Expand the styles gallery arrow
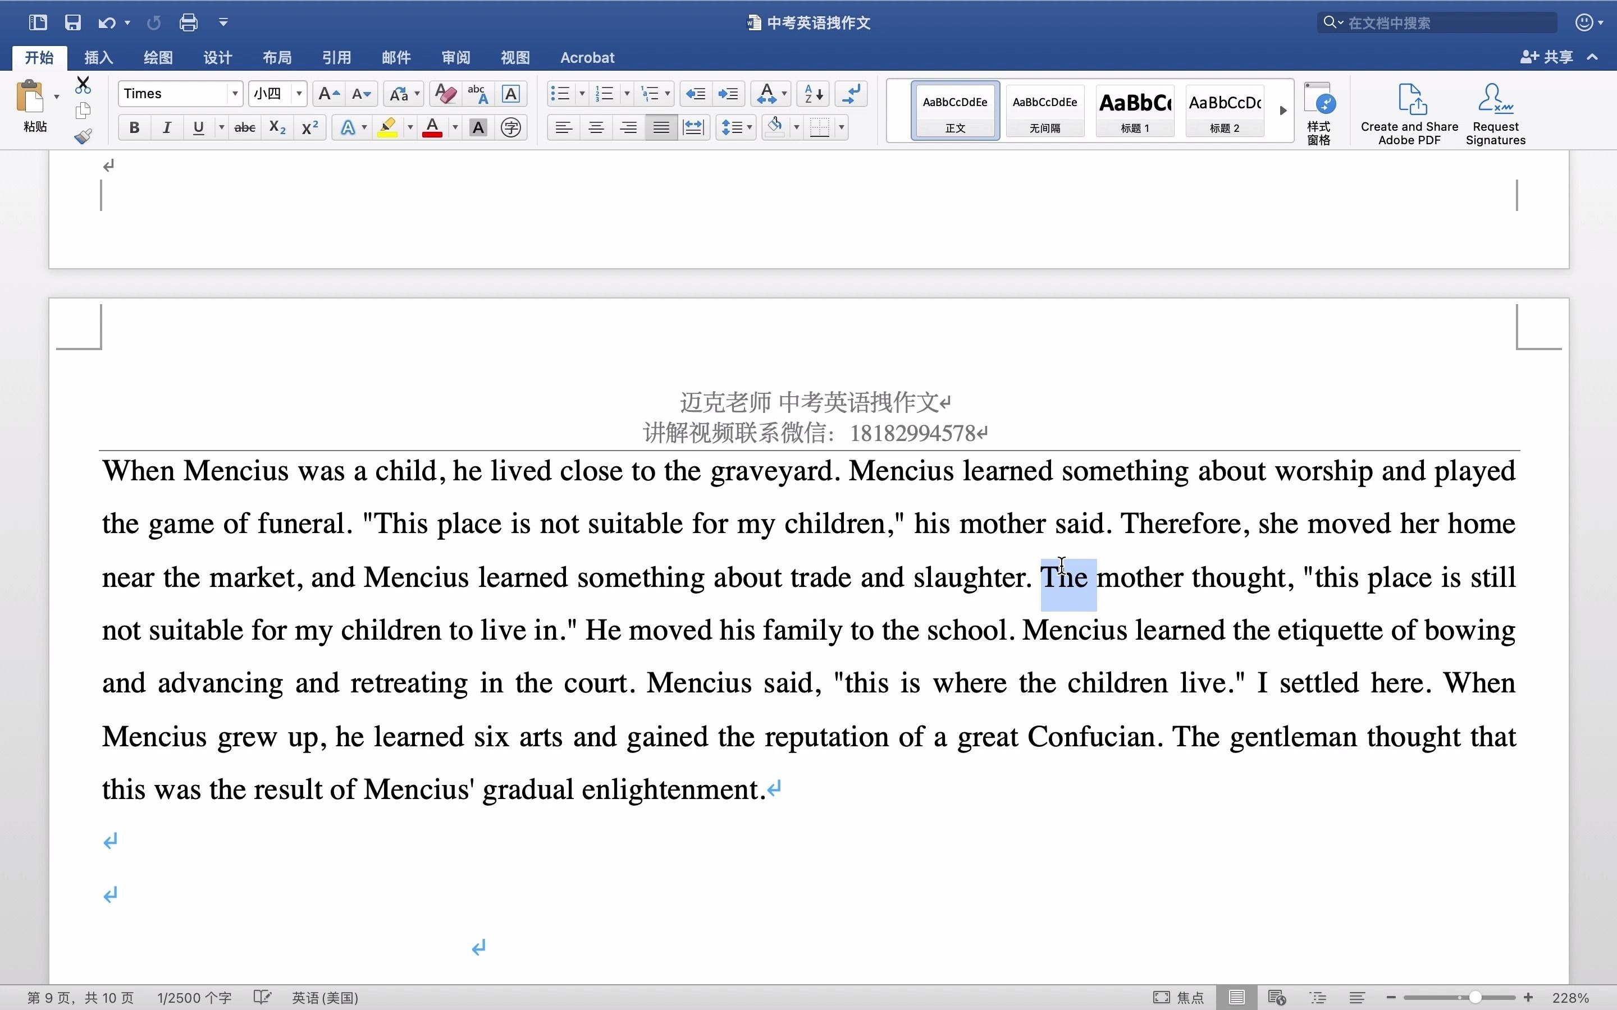1617x1010 pixels. [1283, 111]
